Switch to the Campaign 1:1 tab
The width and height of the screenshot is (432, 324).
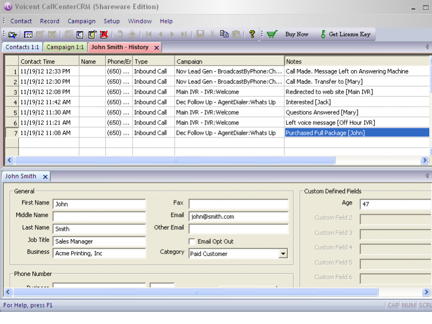click(x=65, y=48)
